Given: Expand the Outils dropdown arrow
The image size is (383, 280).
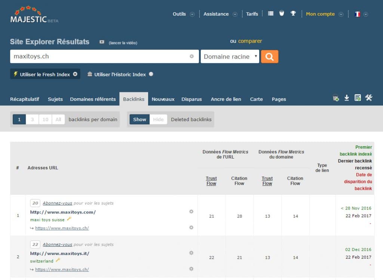Looking at the screenshot, I should tap(192, 14).
